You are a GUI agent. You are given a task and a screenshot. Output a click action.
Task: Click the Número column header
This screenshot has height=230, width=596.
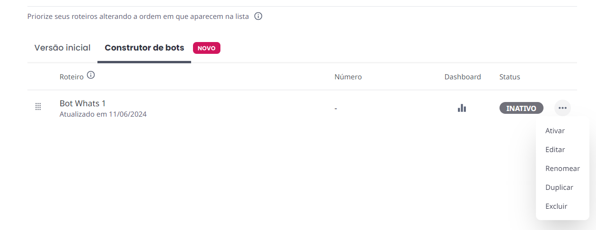pyautogui.click(x=348, y=77)
